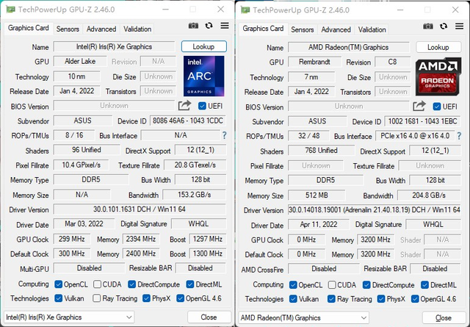470x327 pixels.
Task: Click BIOS share/export icon in AMD window
Action: click(x=419, y=107)
